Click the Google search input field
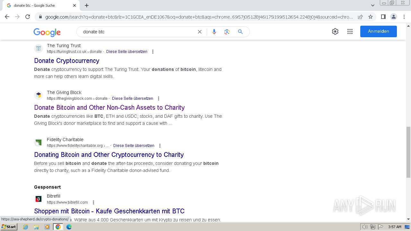 (x=138, y=32)
